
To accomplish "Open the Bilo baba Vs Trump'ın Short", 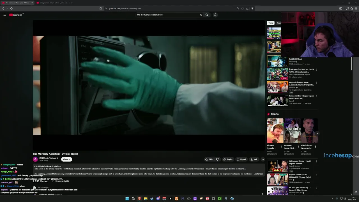I will (x=309, y=131).
